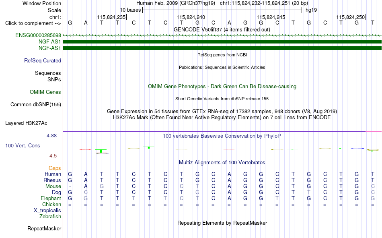Open the GENCODE V50lift37 track title

tap(222, 29)
